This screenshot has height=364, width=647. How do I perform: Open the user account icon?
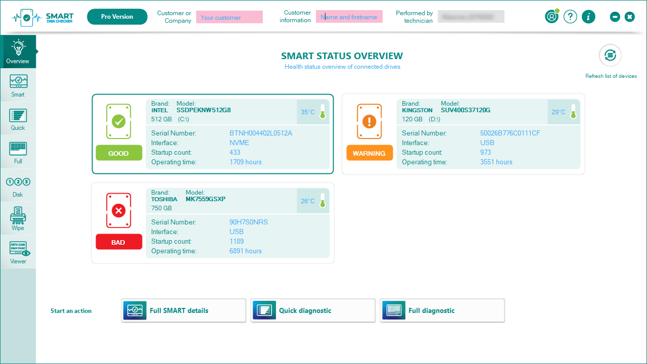tap(551, 17)
